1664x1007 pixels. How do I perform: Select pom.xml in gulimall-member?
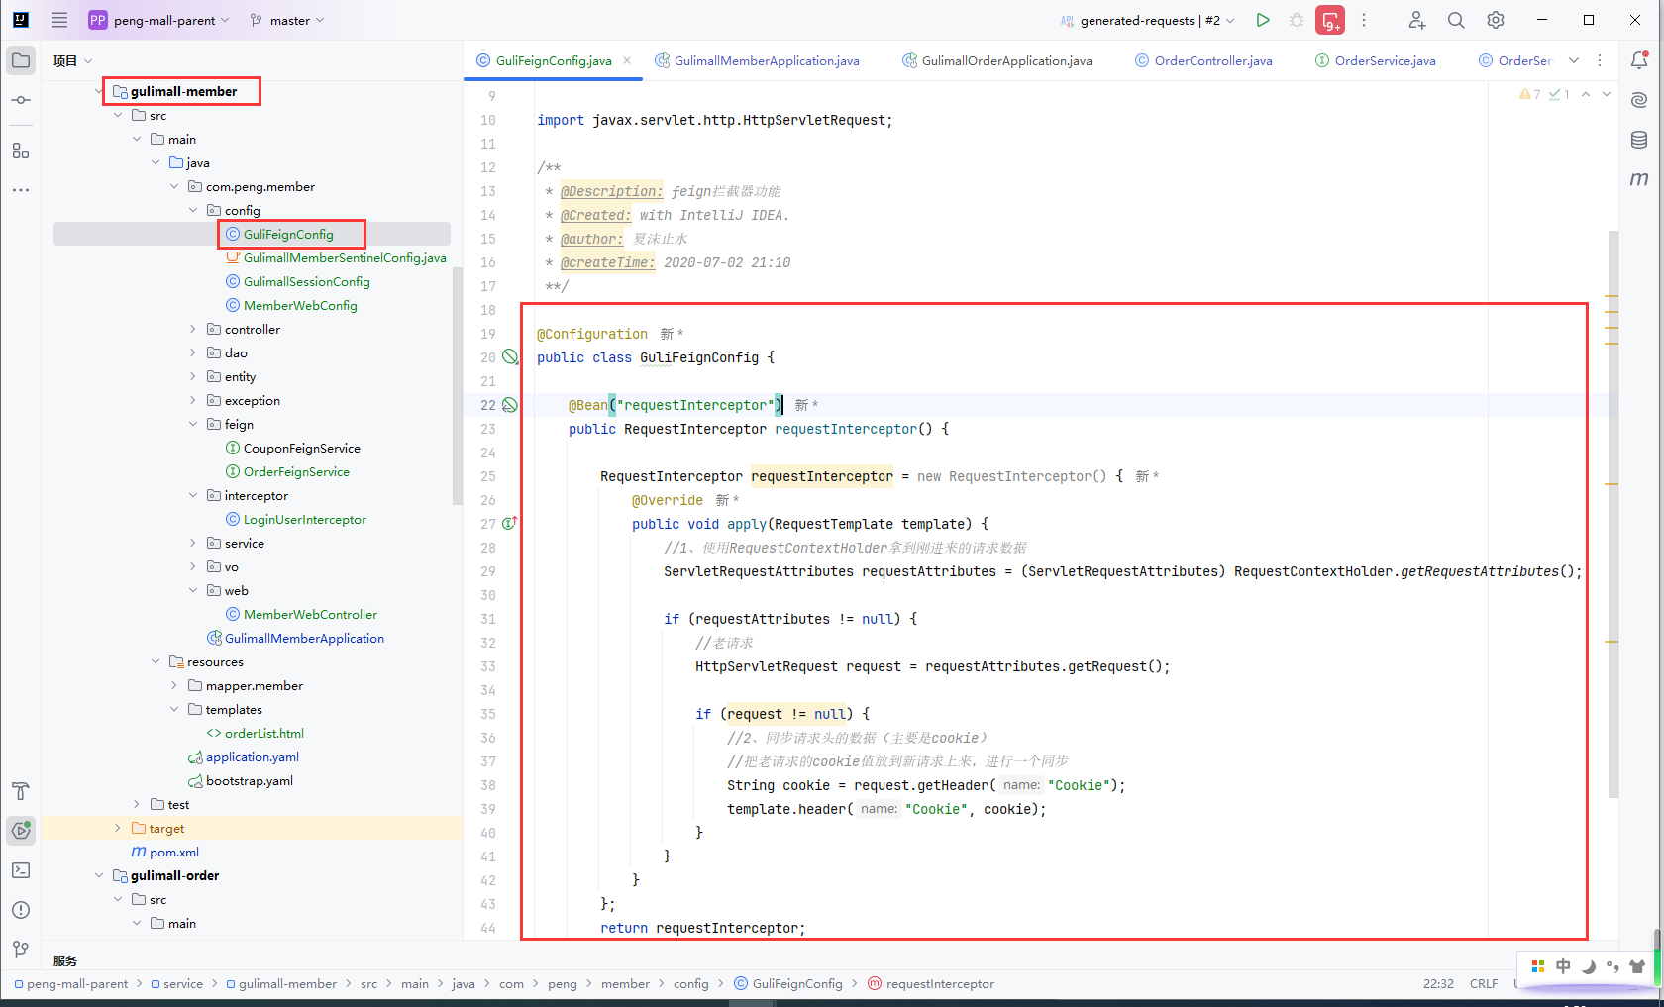point(165,852)
